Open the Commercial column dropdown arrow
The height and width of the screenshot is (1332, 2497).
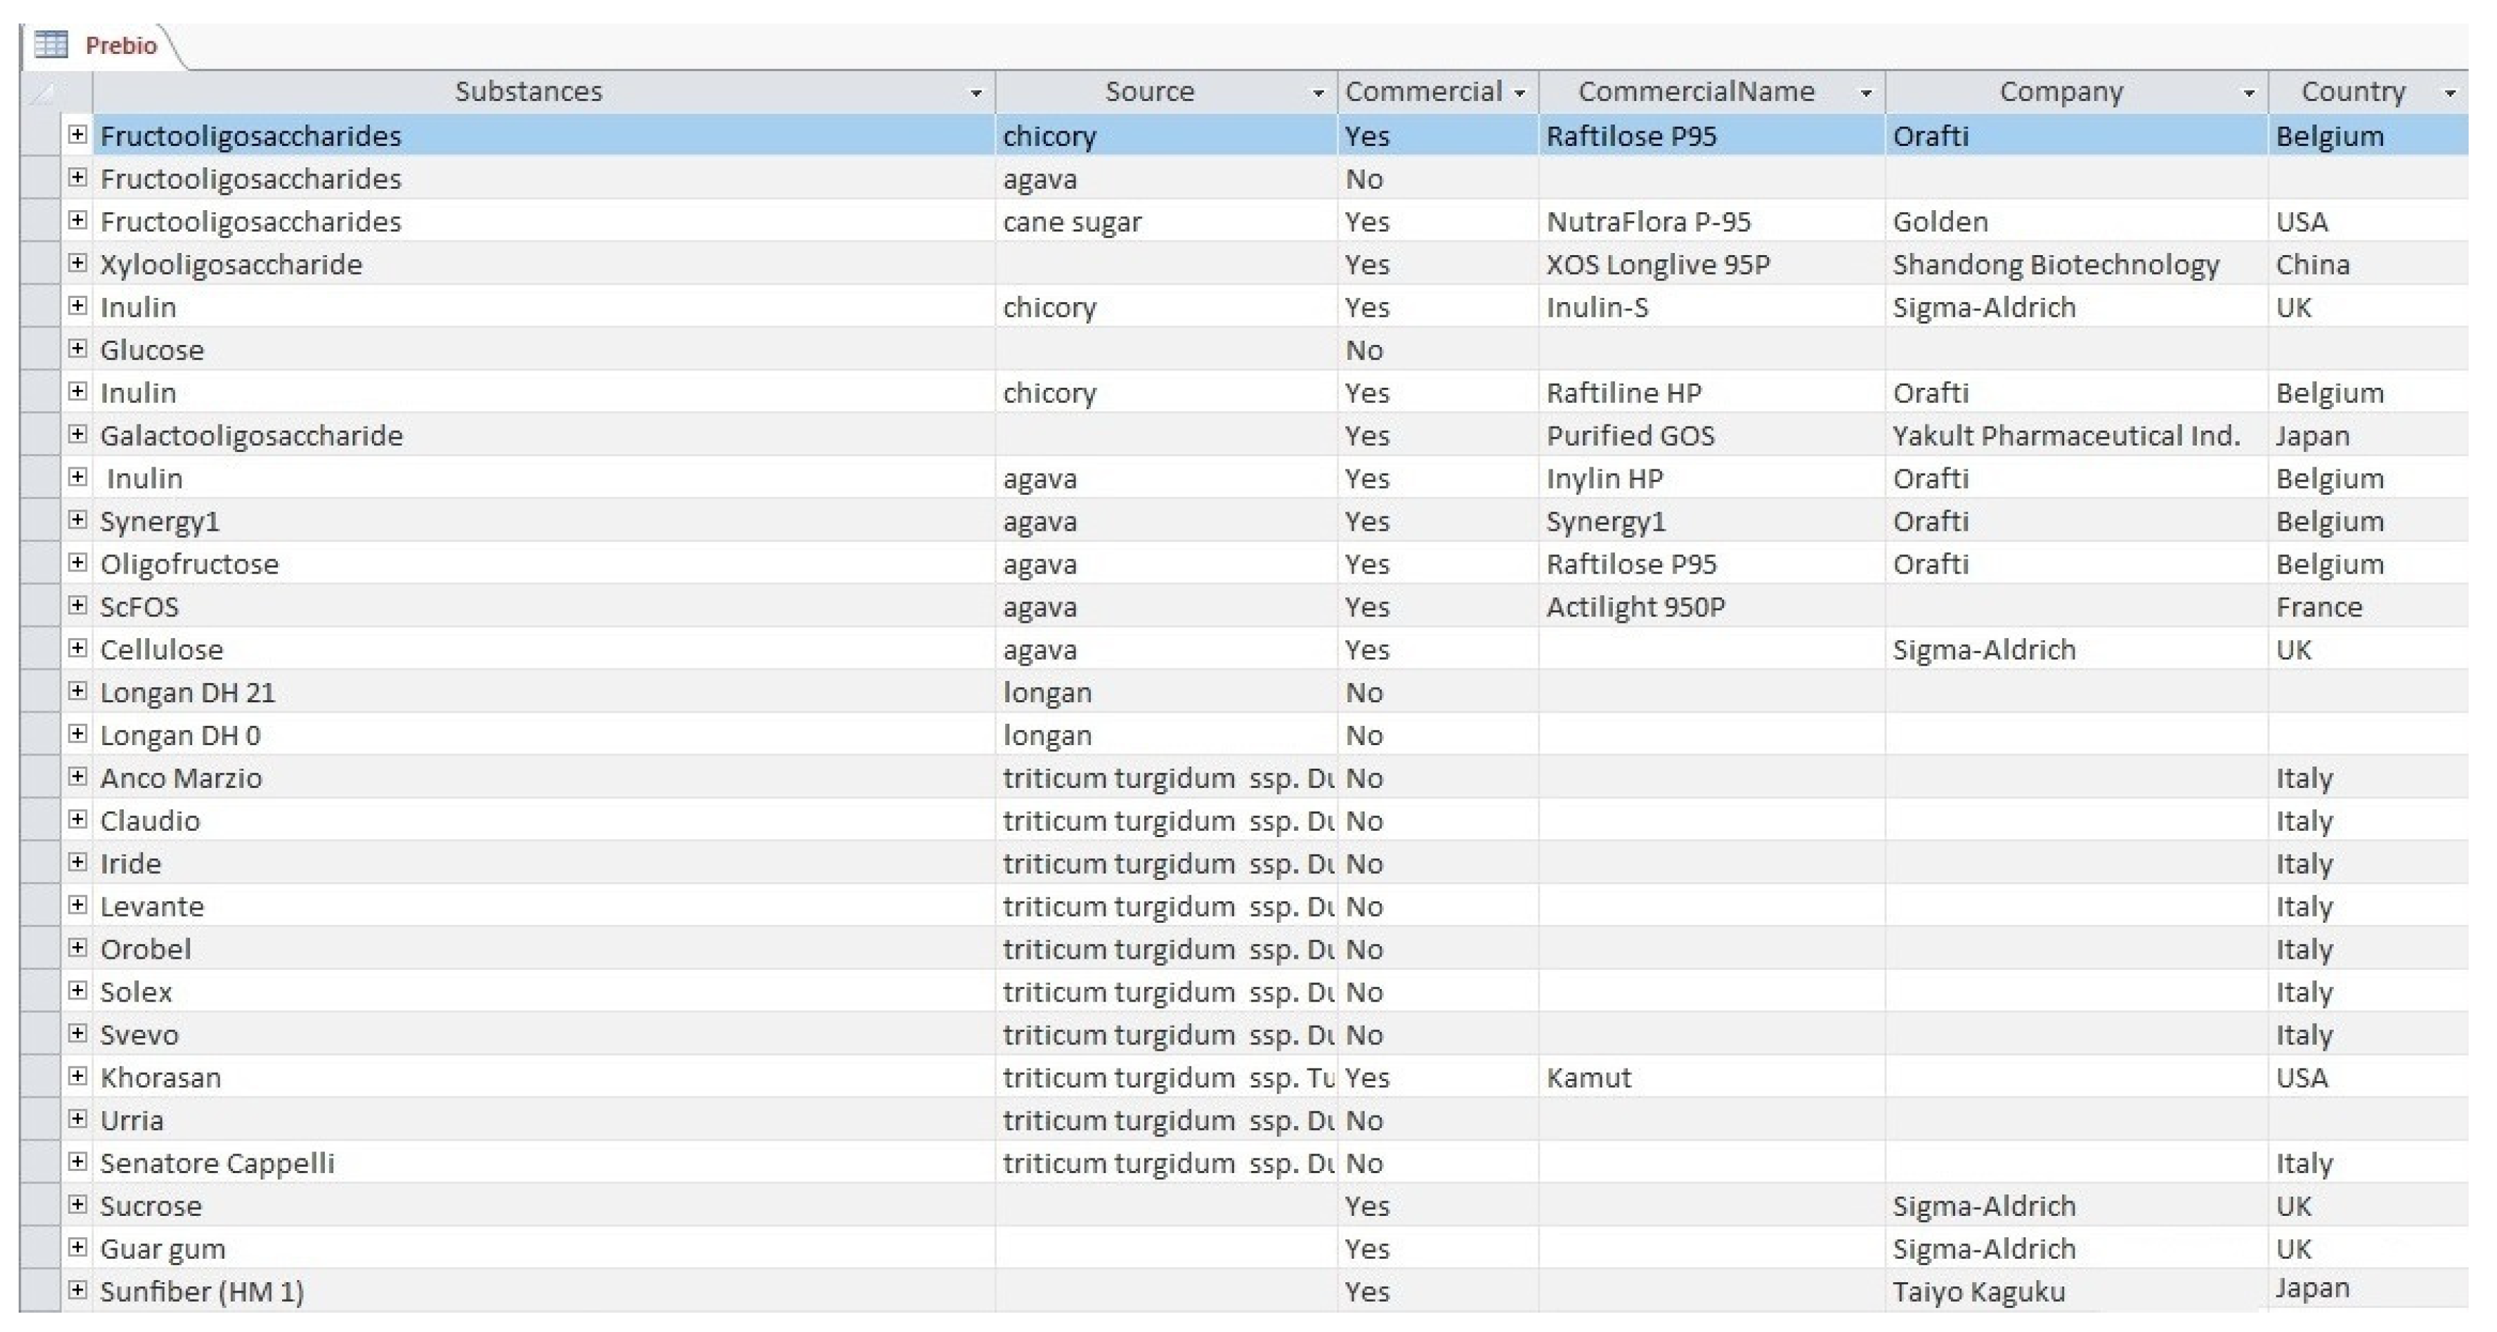click(1520, 93)
